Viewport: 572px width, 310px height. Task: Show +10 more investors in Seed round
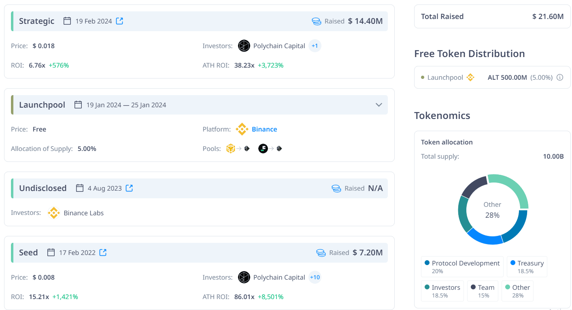pos(315,277)
